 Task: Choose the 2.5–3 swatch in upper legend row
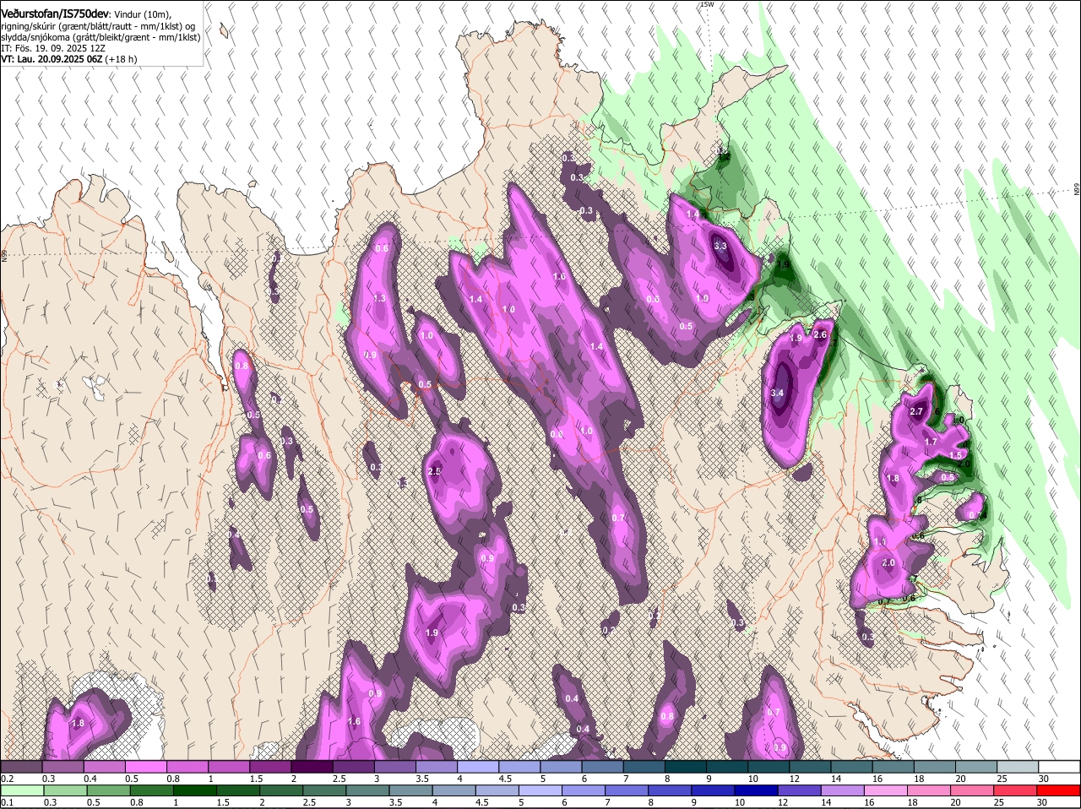[353, 767]
